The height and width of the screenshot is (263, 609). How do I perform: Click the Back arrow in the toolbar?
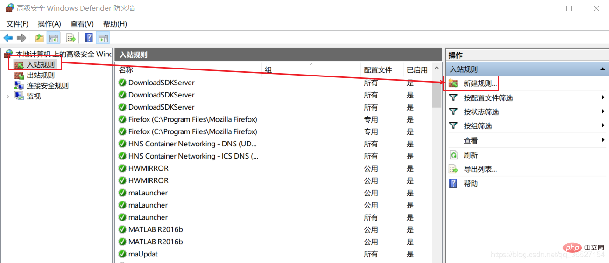point(8,38)
